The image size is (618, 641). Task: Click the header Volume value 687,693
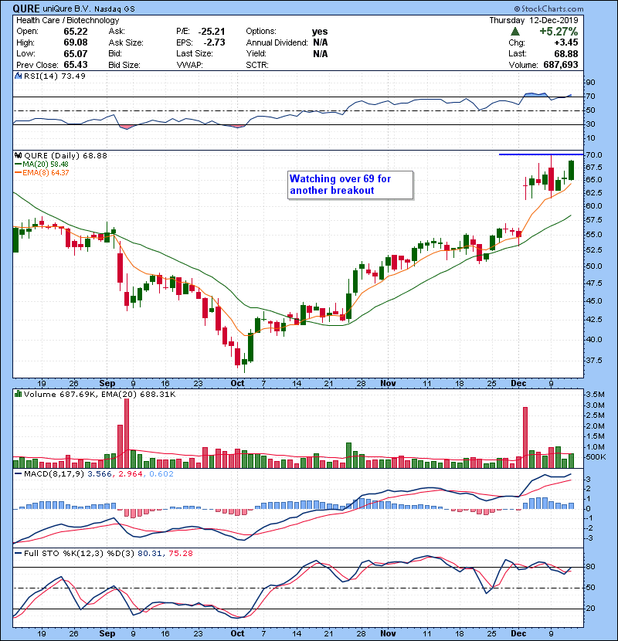click(561, 65)
